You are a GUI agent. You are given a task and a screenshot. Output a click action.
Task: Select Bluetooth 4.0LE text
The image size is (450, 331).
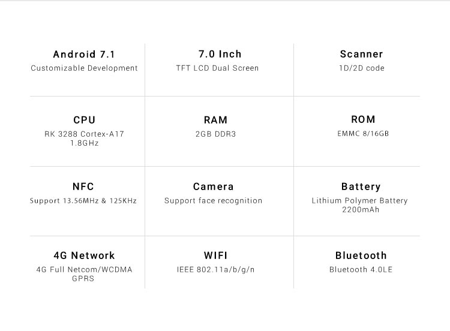361,269
